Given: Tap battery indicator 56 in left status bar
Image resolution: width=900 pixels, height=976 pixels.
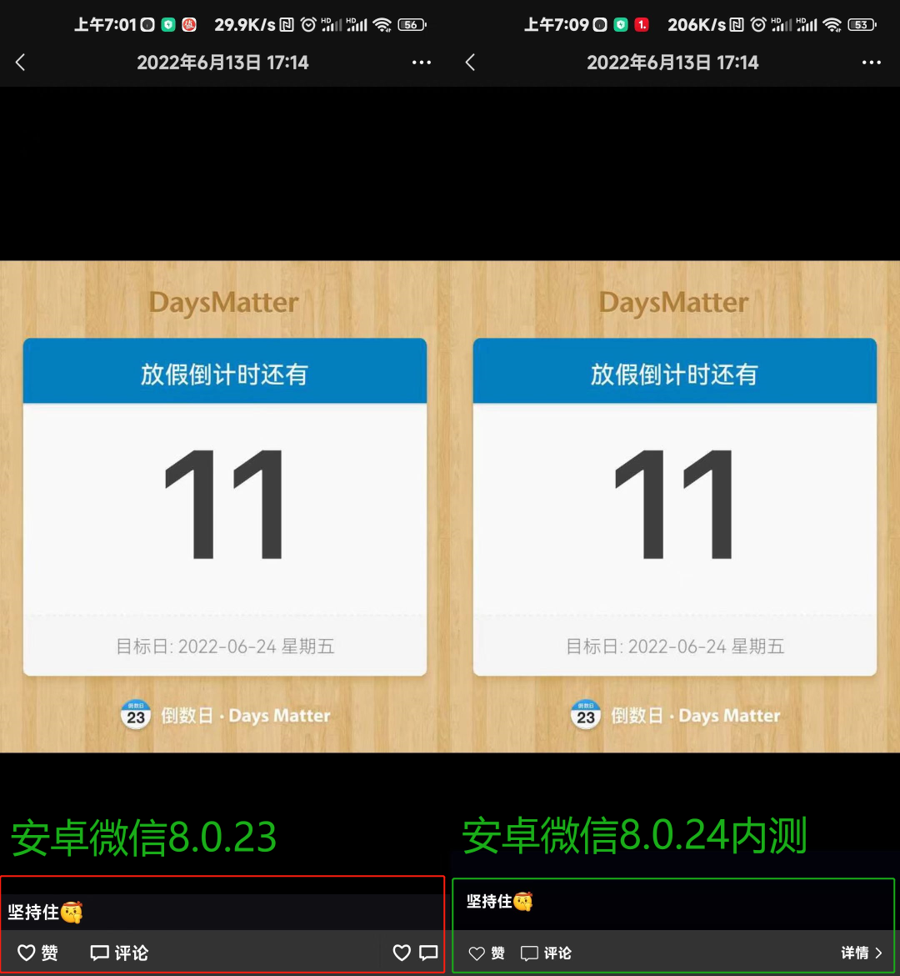Looking at the screenshot, I should pos(412,25).
